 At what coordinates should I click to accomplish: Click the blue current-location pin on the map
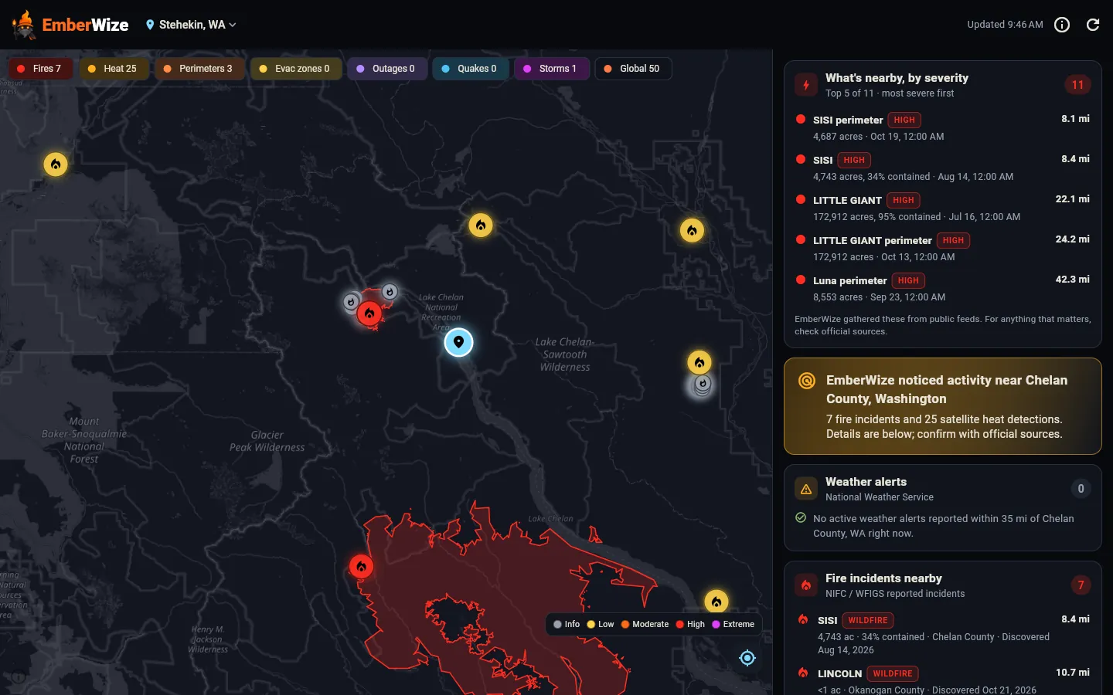click(x=458, y=342)
